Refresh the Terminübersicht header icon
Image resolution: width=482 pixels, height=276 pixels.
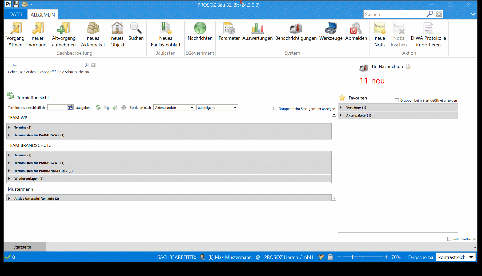(x=10, y=95)
